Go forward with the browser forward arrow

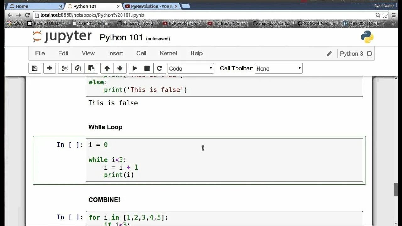19,15
